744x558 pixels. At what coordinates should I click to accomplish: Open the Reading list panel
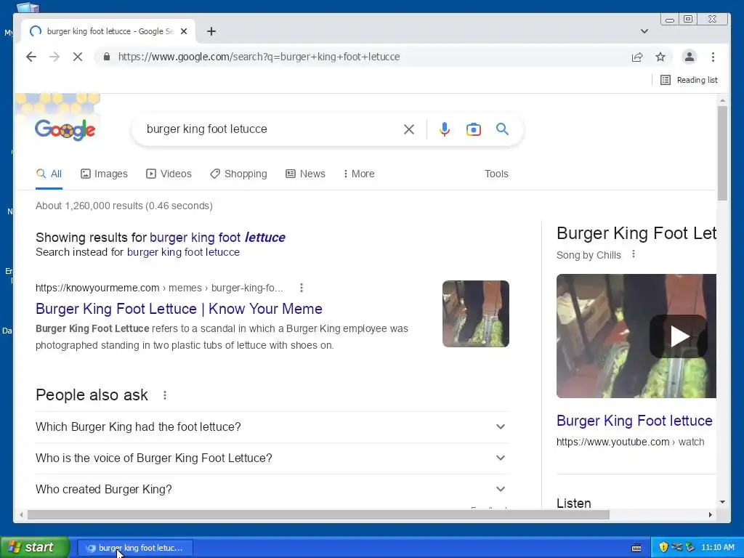click(689, 80)
